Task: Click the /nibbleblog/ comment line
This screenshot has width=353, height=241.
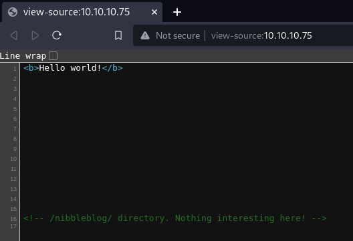Action: pyautogui.click(x=175, y=218)
